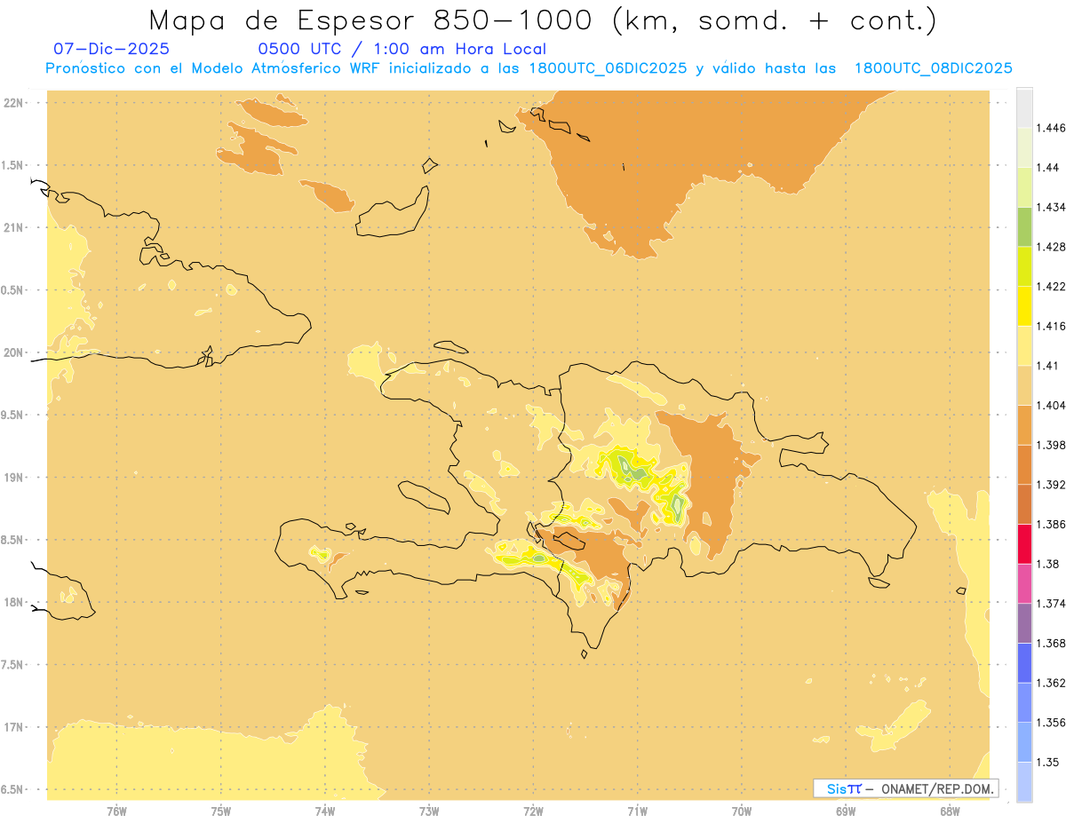
Task: Click the colorbar value '1.44'
Action: click(1047, 168)
